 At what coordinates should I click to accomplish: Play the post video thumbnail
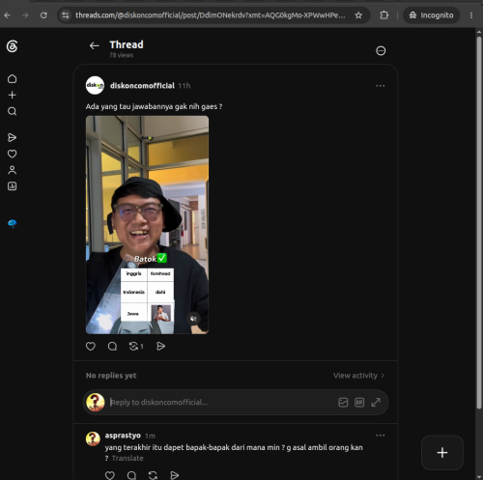coord(147,225)
